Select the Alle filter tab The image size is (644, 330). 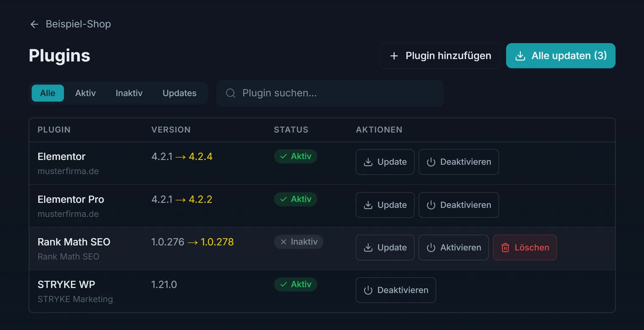pyautogui.click(x=48, y=93)
